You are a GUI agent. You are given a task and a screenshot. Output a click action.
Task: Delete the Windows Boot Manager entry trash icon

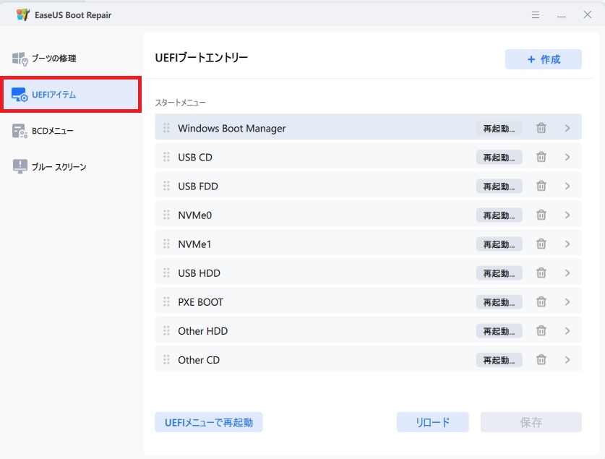(541, 127)
